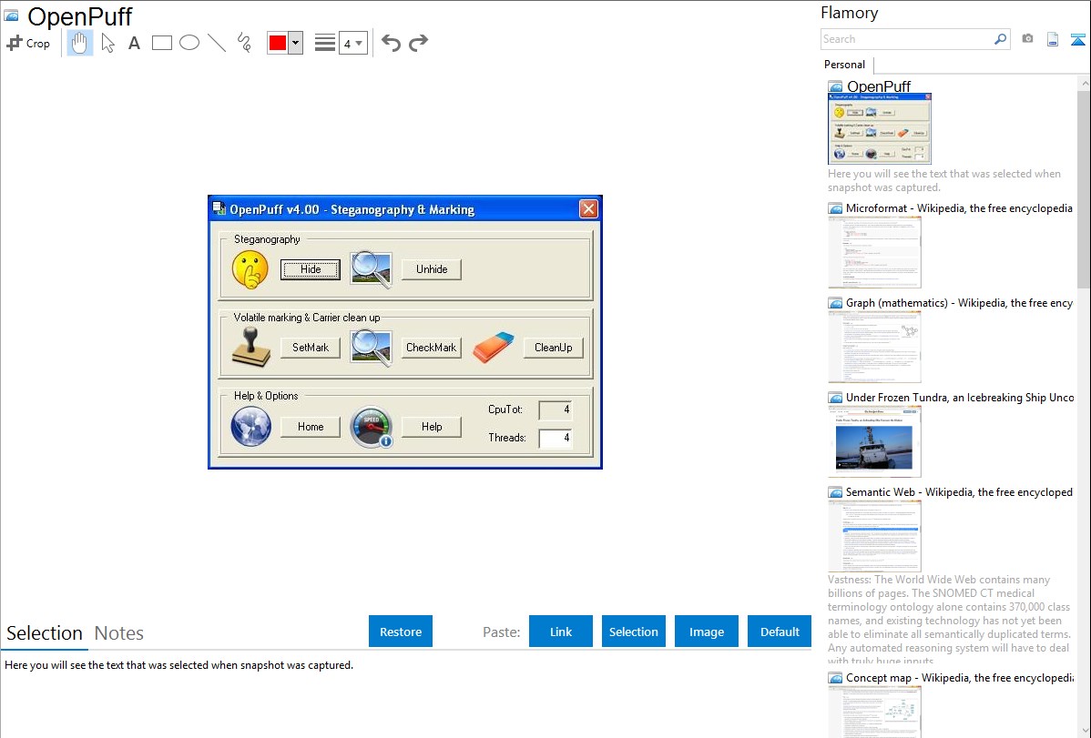
Task: Click the globe Home icon
Action: [x=251, y=427]
